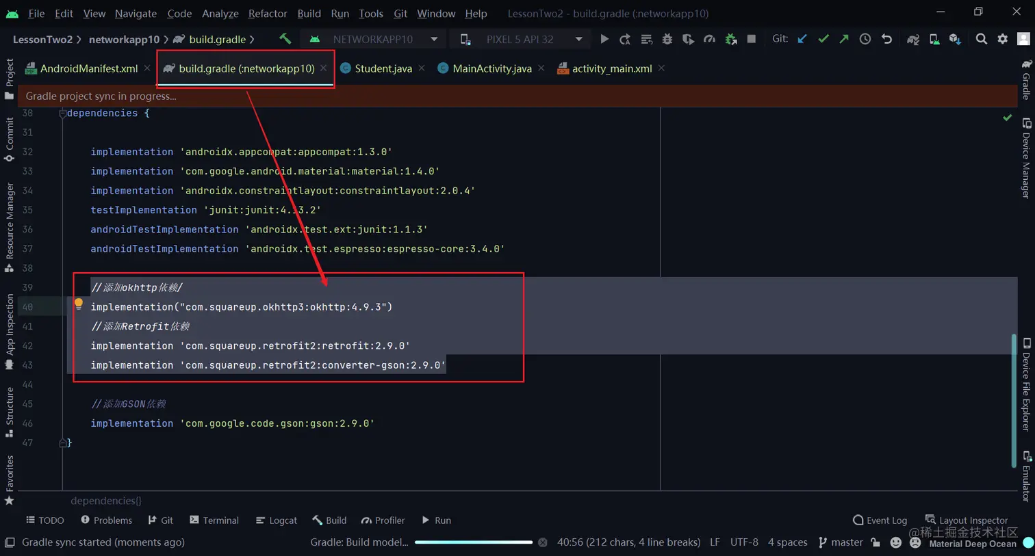Open the LF line separator selector
Viewport: 1035px width, 556px height.
(715, 542)
